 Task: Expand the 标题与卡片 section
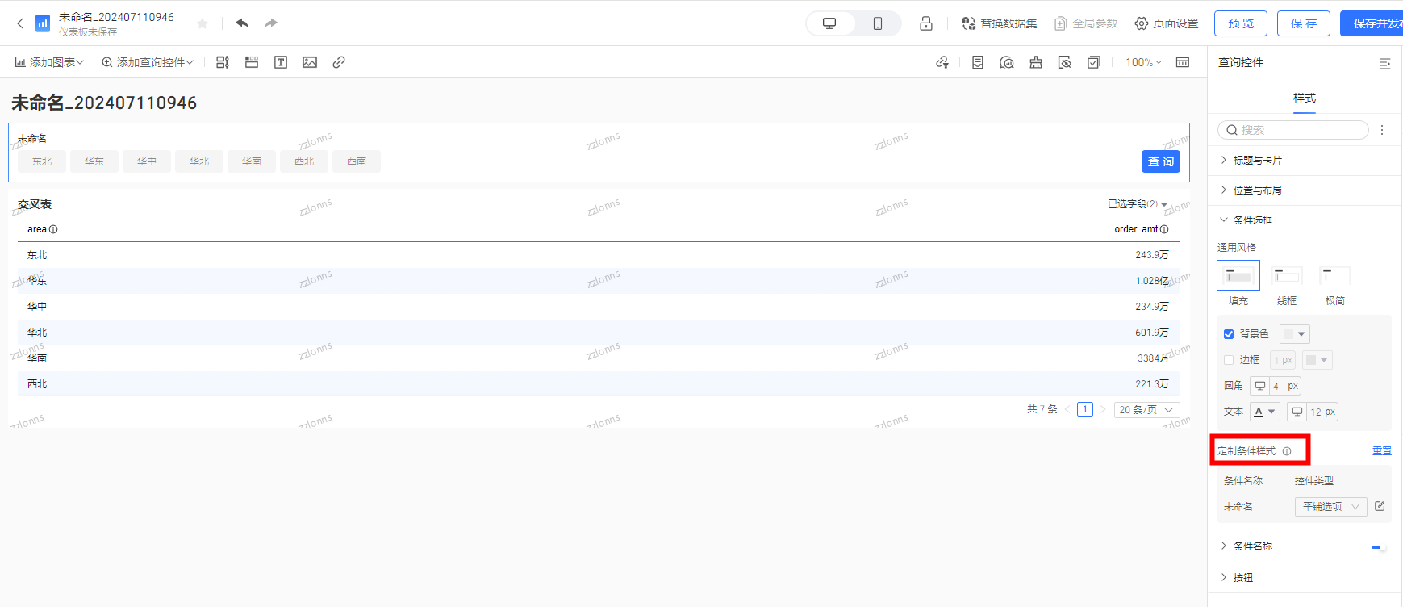coord(1257,161)
